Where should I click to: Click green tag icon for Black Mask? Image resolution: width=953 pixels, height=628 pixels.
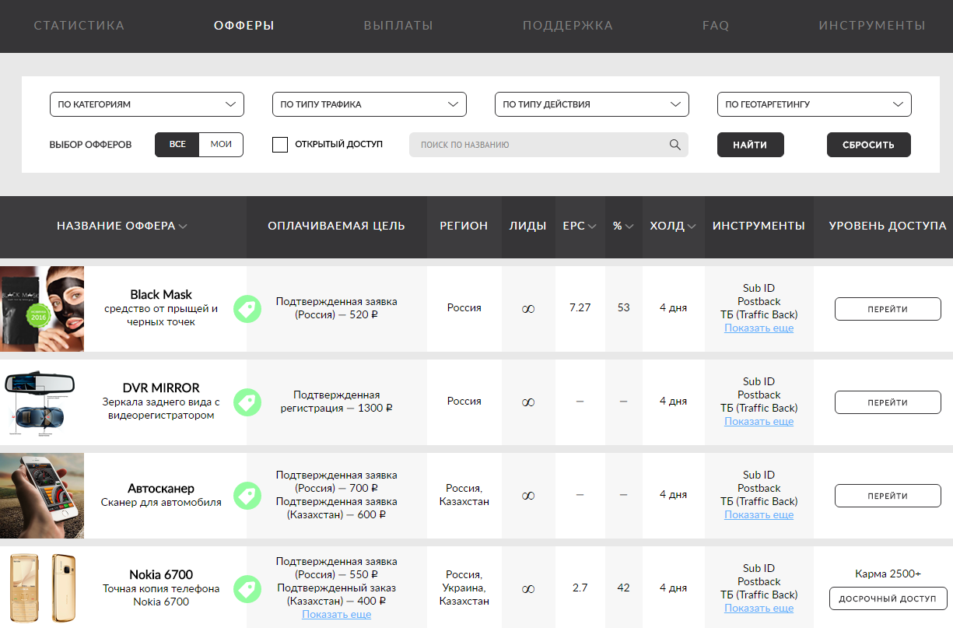tap(247, 309)
